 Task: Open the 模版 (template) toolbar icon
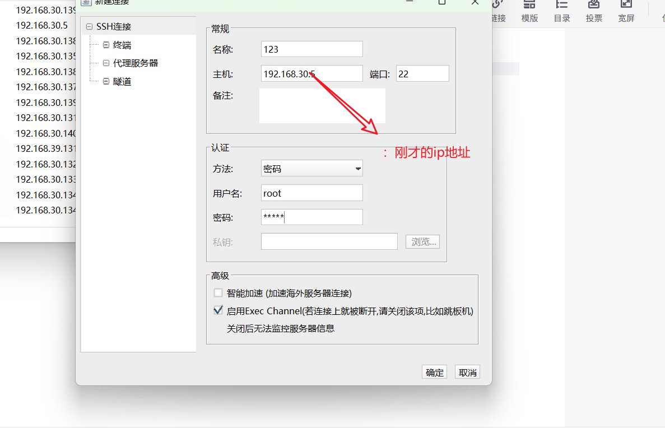point(529,11)
